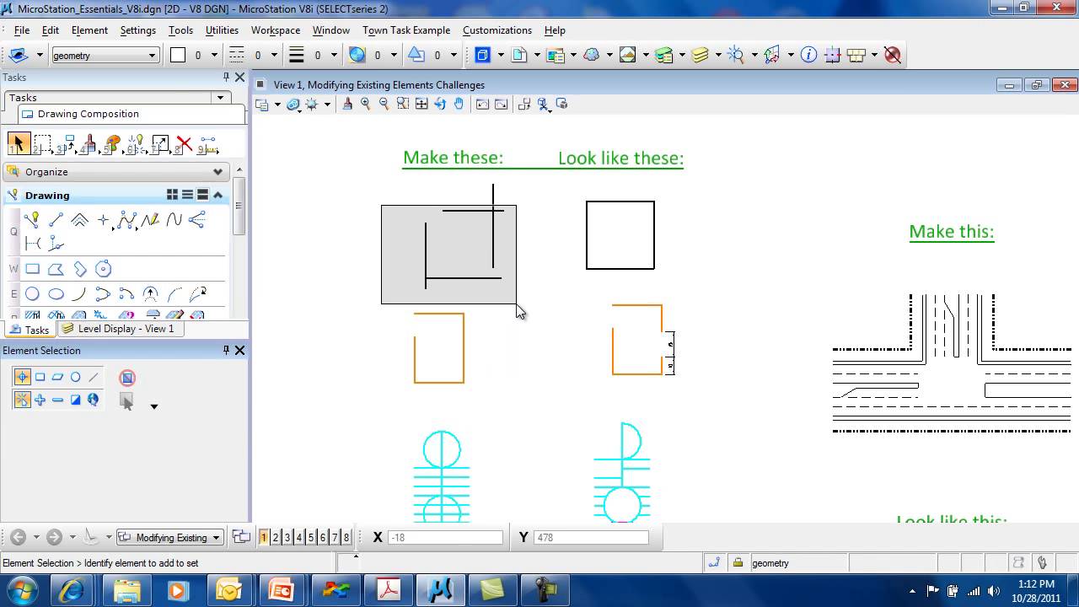Select the Fence tool in main tasks
This screenshot has width=1079, height=607.
(x=42, y=144)
